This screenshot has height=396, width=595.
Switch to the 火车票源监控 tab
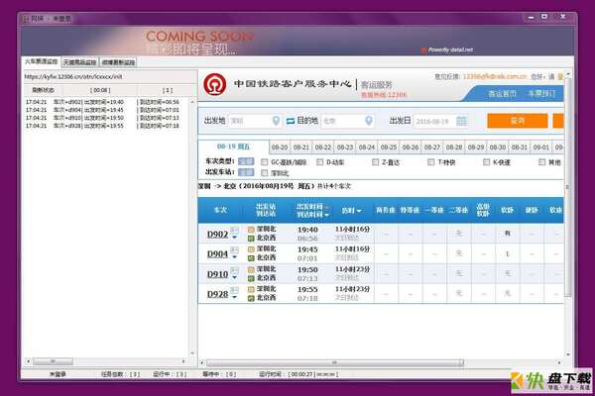[x=42, y=61]
